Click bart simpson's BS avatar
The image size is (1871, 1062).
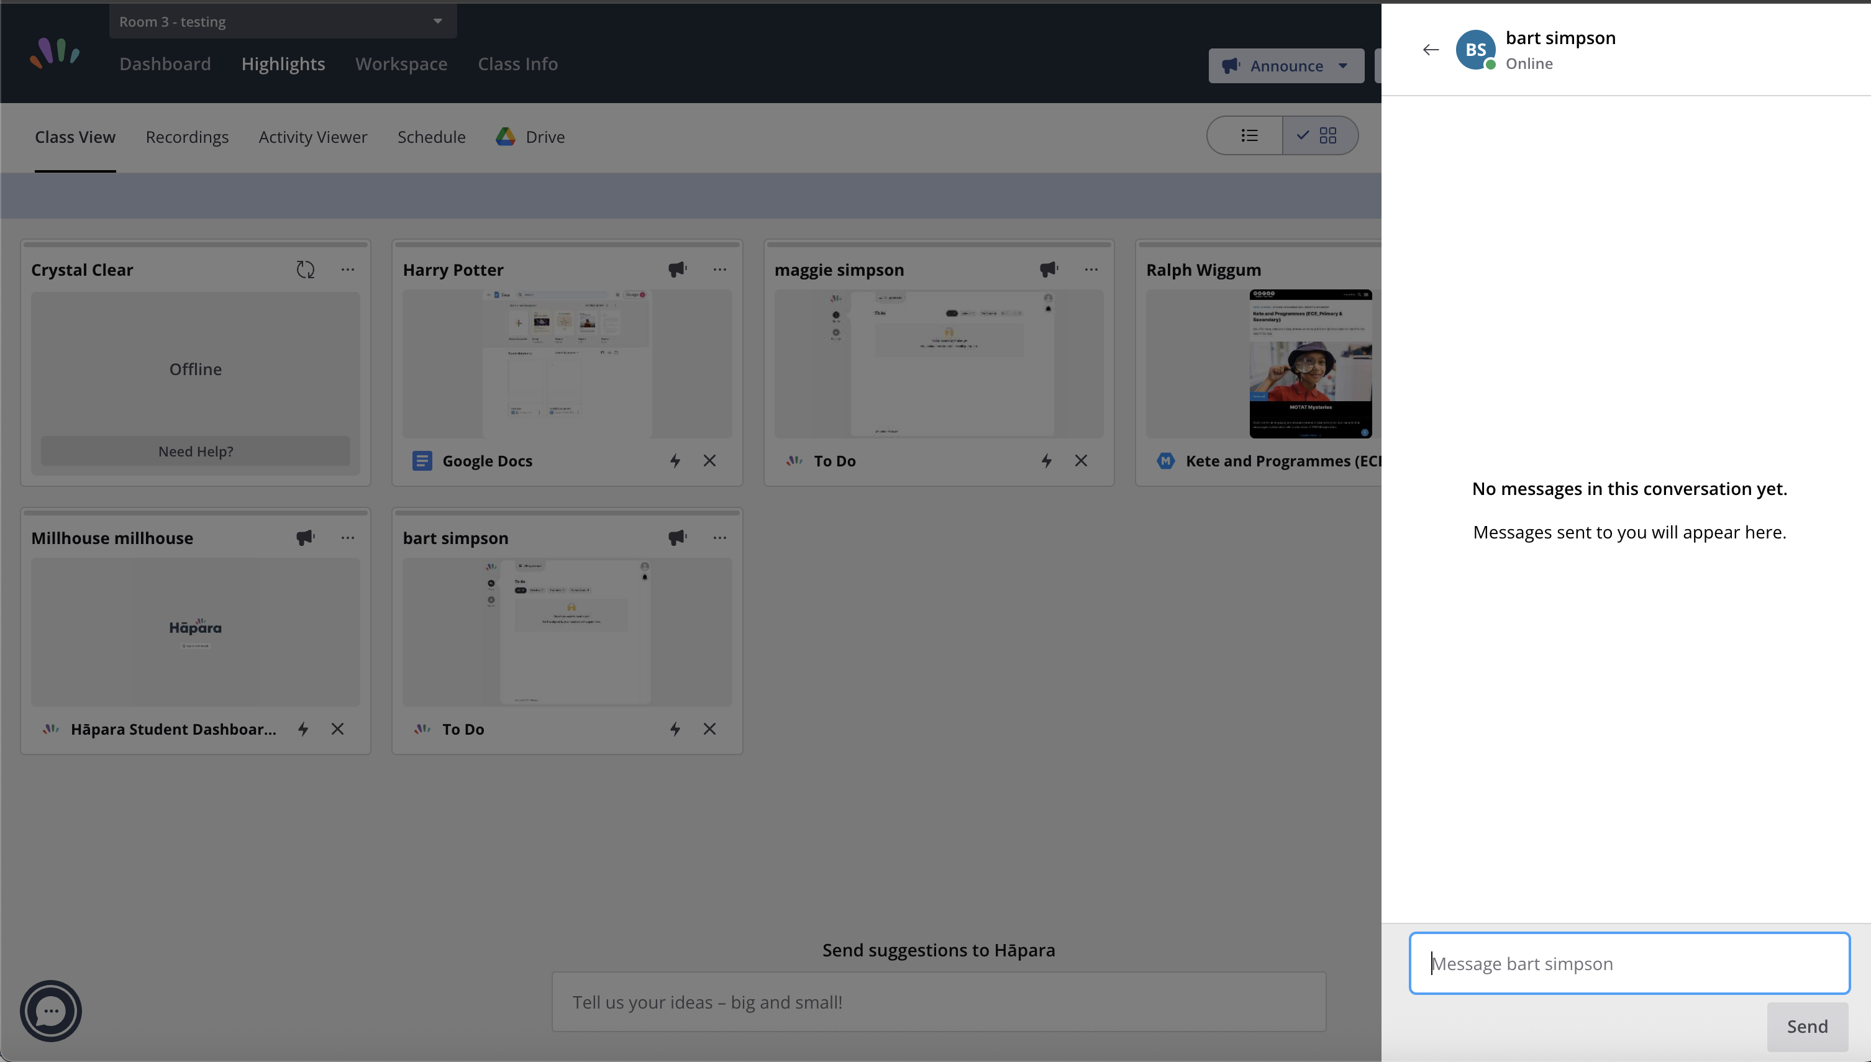click(x=1475, y=50)
